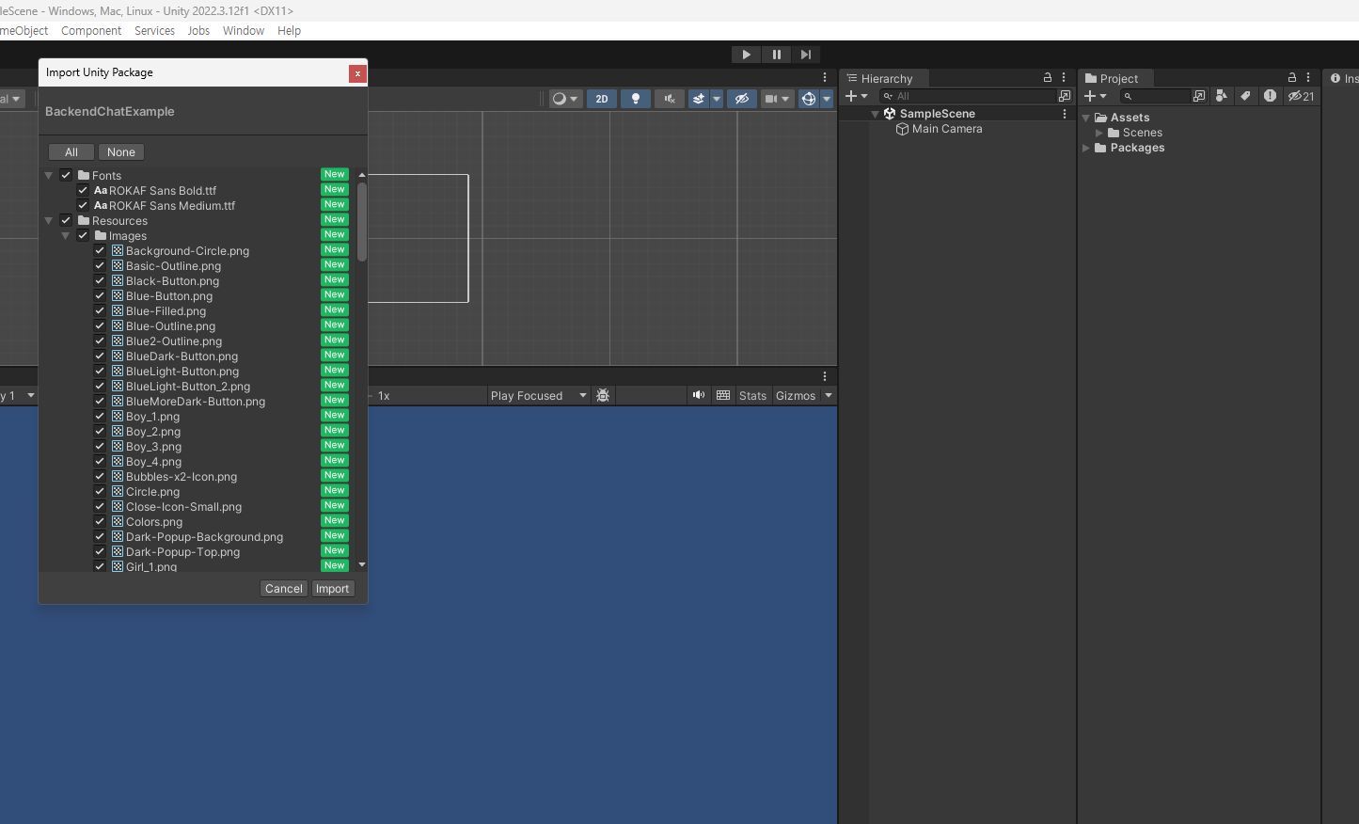Viewport: 1359px width, 824px height.
Task: Search by label tag icon in Project
Action: click(1245, 96)
